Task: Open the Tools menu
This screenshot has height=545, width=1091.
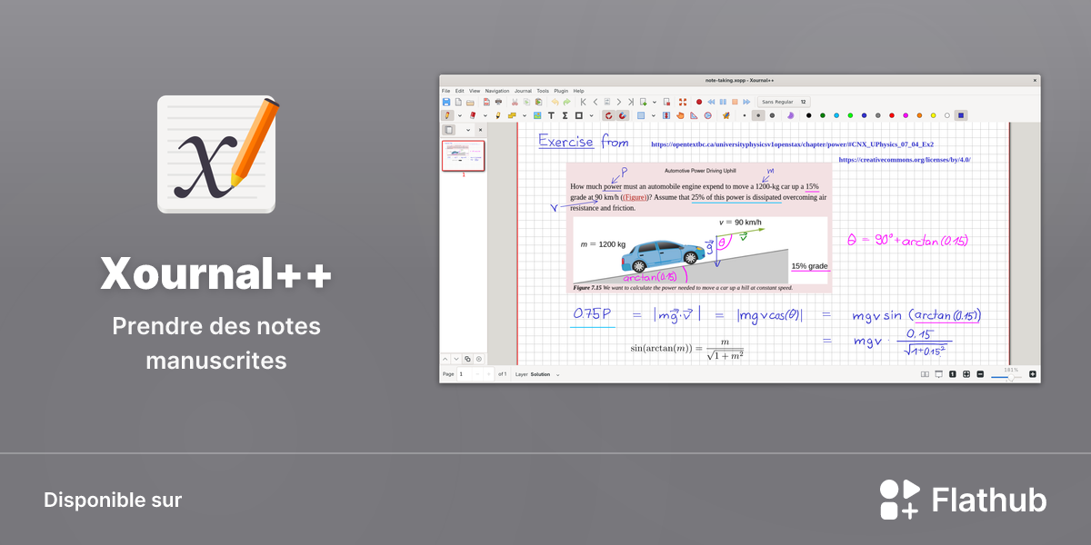Action: (543, 91)
